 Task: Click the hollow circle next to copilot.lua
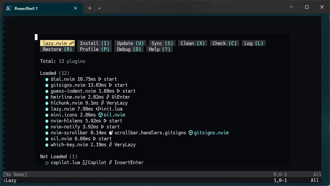coord(47,163)
